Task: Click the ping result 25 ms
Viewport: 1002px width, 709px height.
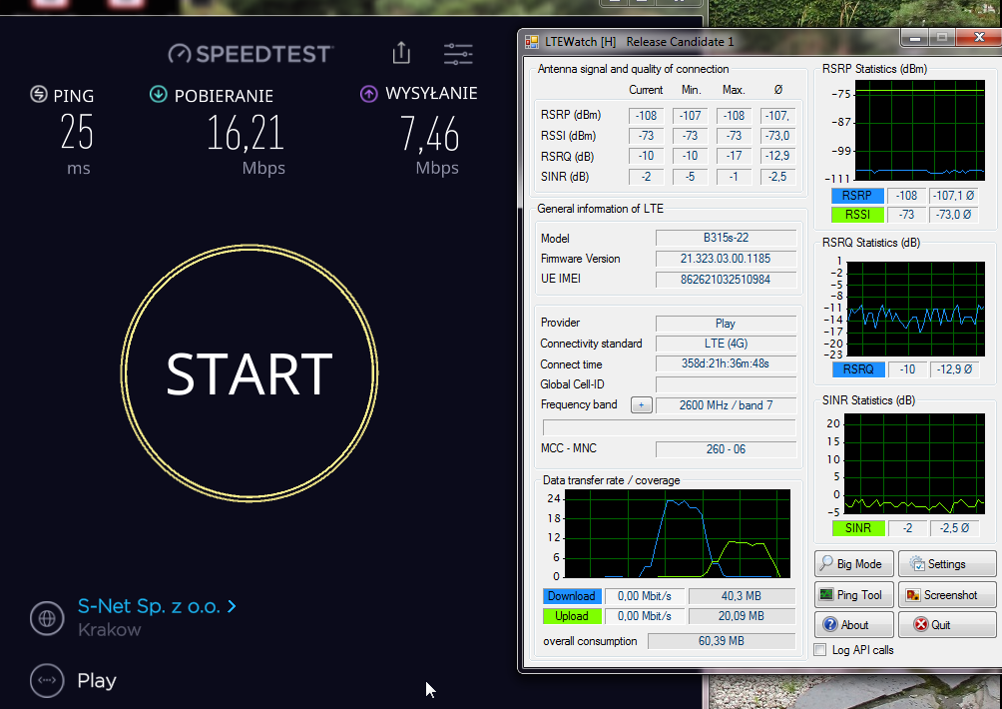Action: point(77,132)
